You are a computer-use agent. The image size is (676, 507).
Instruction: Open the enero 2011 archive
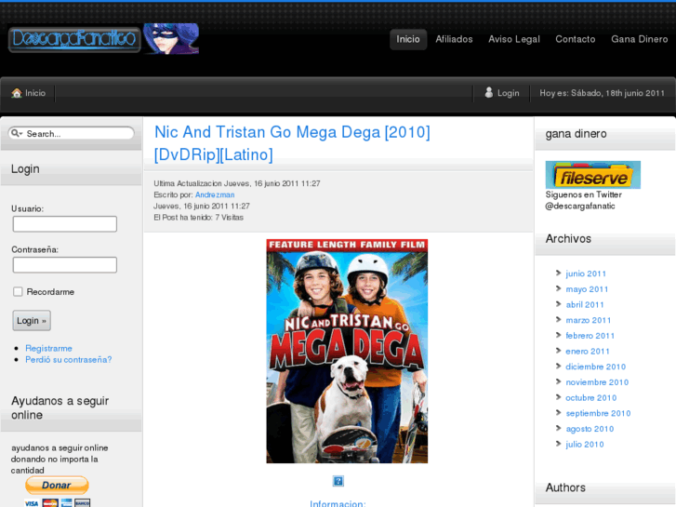coord(588,352)
